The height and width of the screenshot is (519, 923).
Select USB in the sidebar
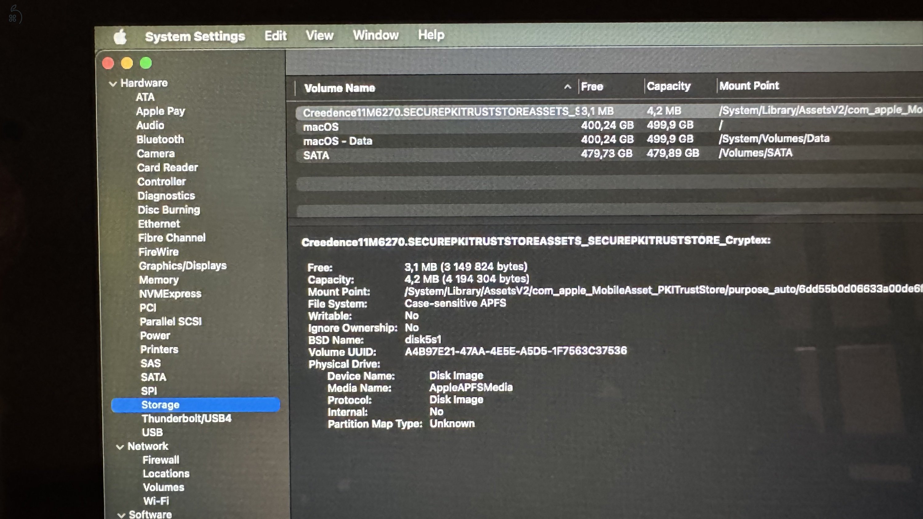click(152, 433)
